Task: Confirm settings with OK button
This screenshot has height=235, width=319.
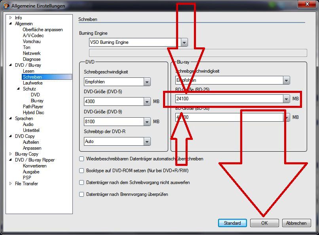Action: [x=264, y=223]
